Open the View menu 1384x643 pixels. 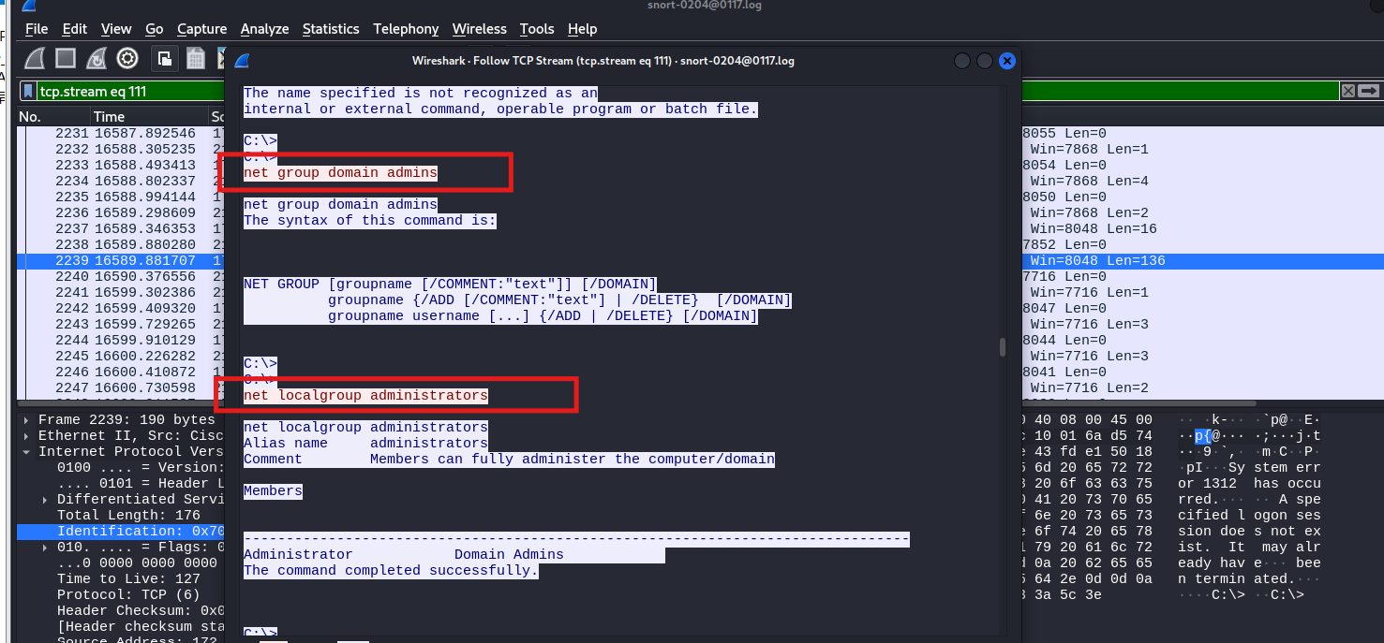(x=116, y=29)
